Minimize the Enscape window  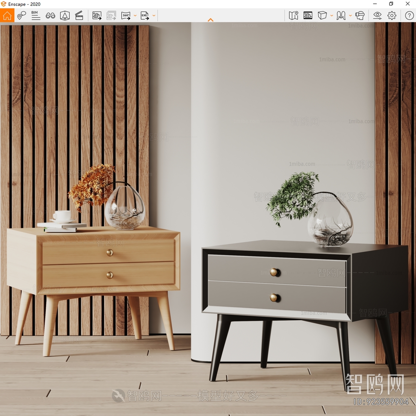[375, 4]
